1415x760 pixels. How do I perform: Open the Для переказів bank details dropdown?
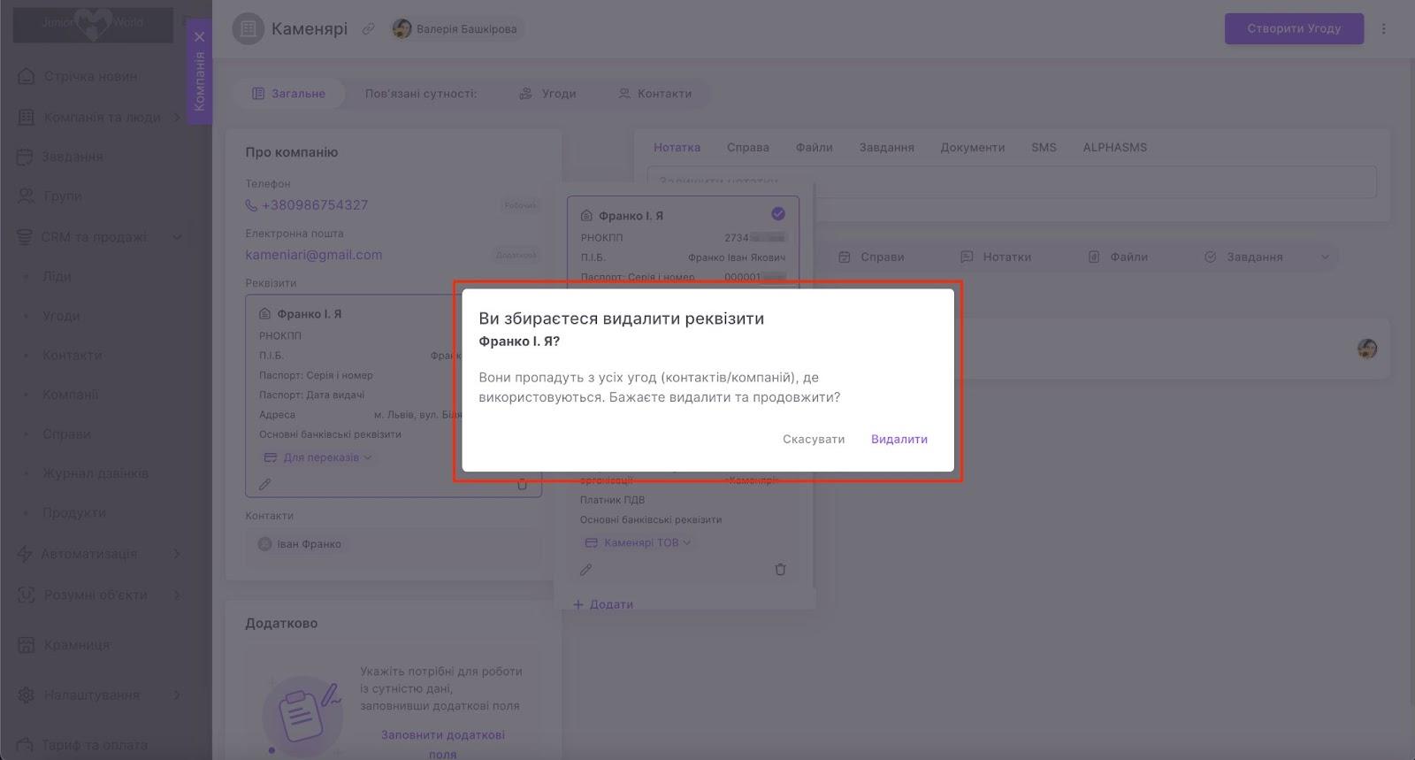click(x=319, y=457)
